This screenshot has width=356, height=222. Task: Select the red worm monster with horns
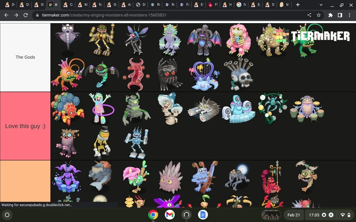(136, 74)
